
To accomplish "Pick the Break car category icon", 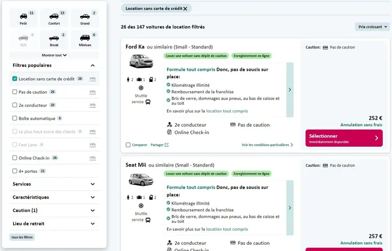I will tap(54, 38).
